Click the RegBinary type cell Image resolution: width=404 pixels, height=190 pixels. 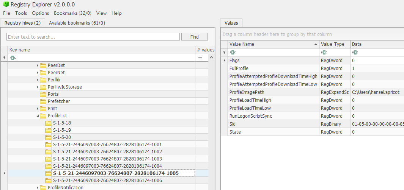click(335, 124)
